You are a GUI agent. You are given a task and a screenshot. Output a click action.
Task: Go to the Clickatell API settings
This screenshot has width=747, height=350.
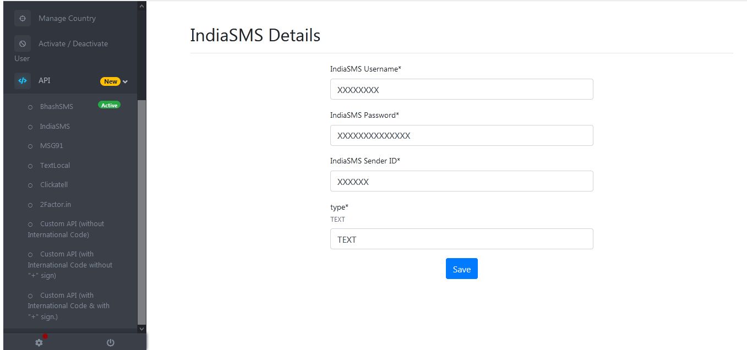click(53, 185)
